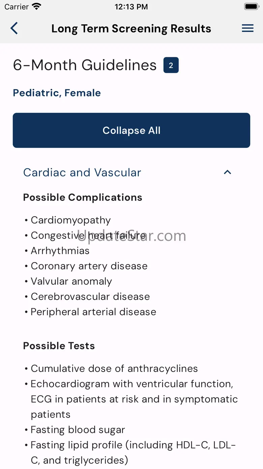The width and height of the screenshot is (263, 469).
Task: Tap the Fasting blood sugar test item
Action: point(78,430)
